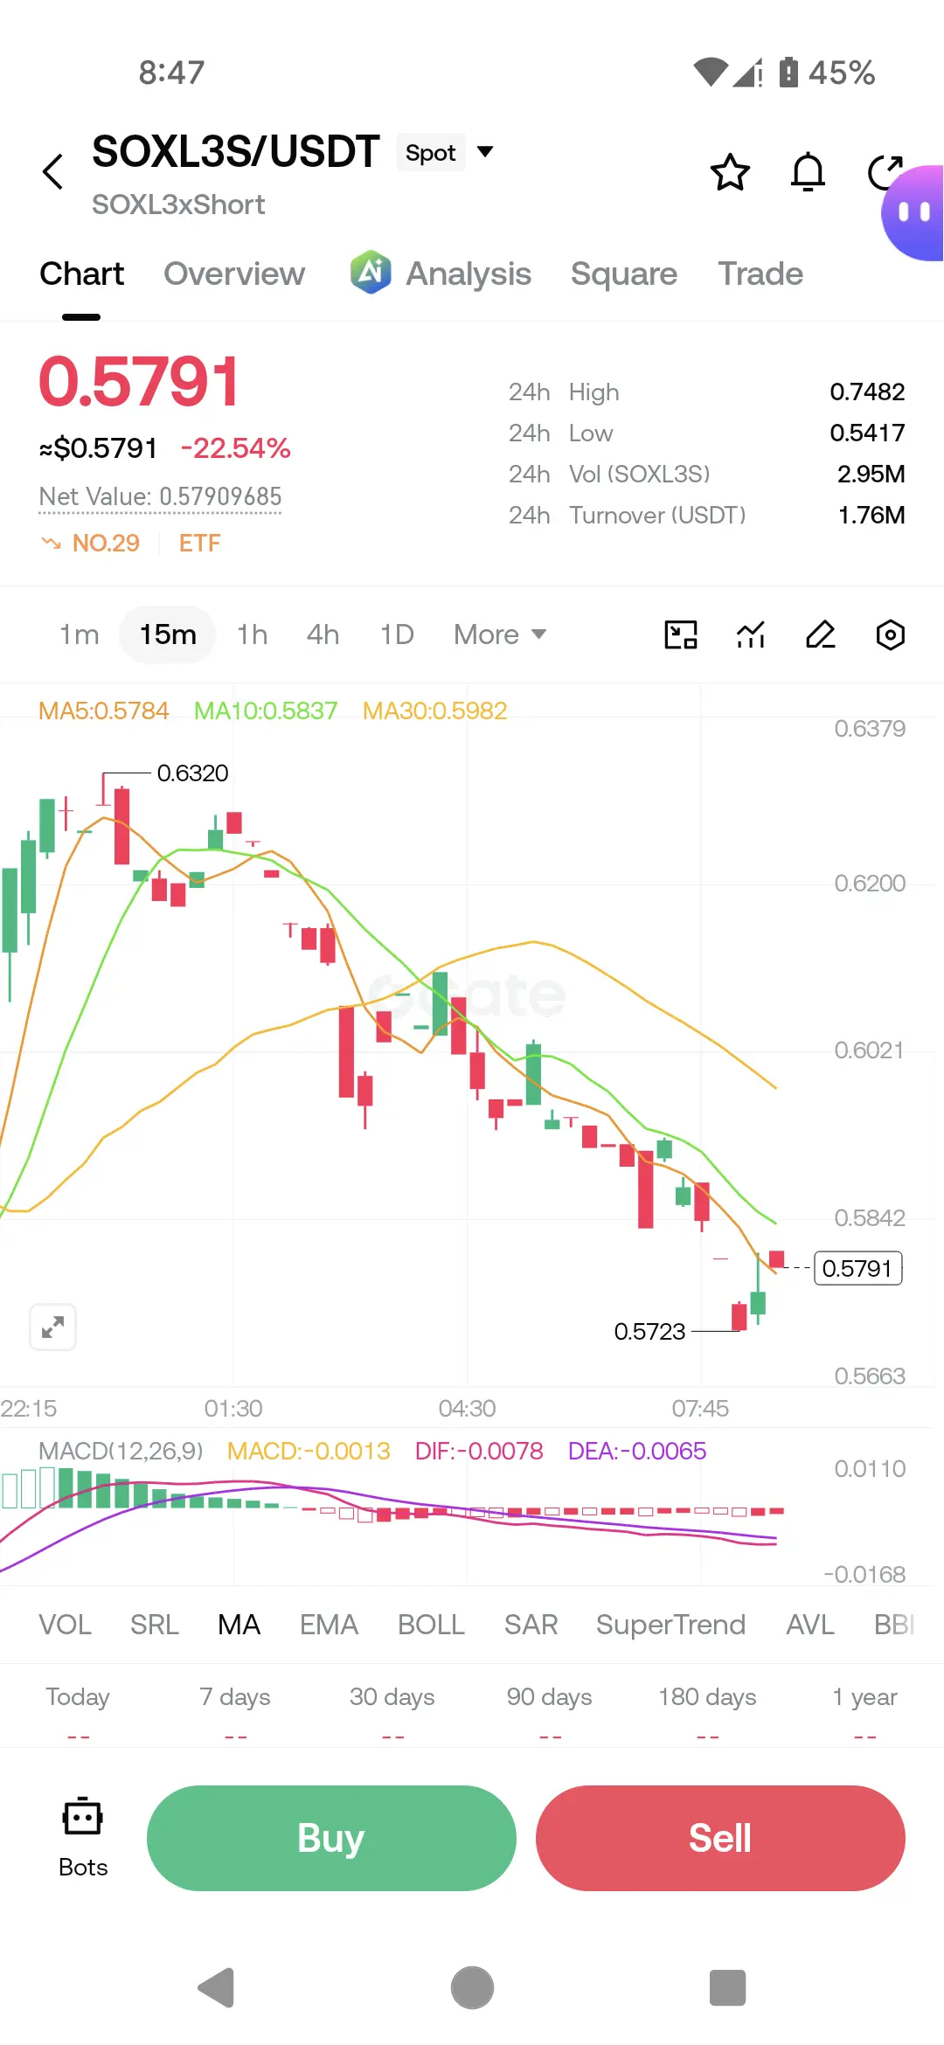Screen dimensions: 944x2045
Task: Open the Square tab
Action: point(624,274)
